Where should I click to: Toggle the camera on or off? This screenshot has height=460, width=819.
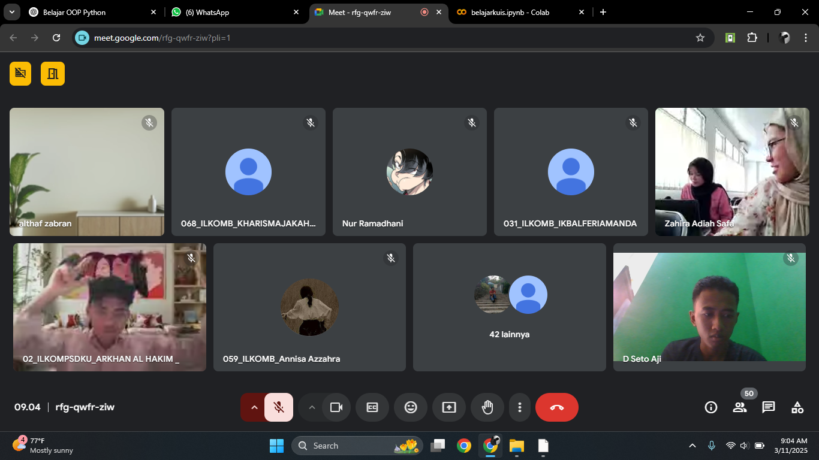[x=336, y=407]
